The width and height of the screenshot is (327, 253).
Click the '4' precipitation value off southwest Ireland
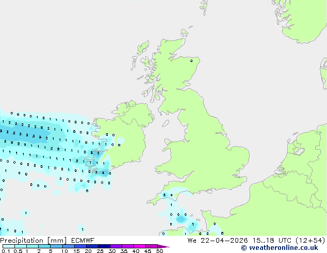click(103, 173)
